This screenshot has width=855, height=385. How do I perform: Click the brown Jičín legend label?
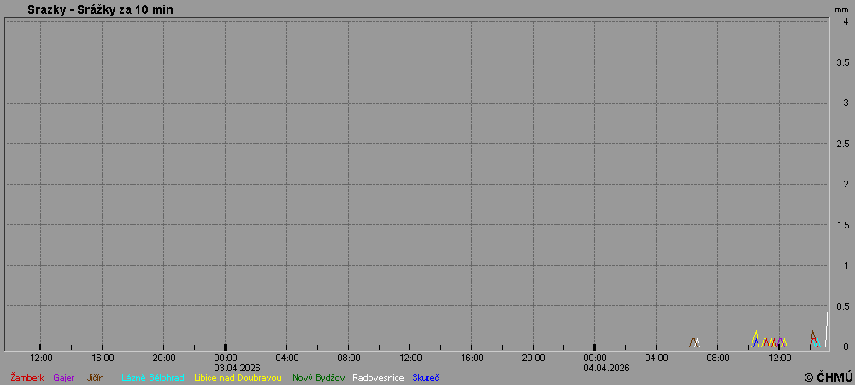pyautogui.click(x=95, y=377)
